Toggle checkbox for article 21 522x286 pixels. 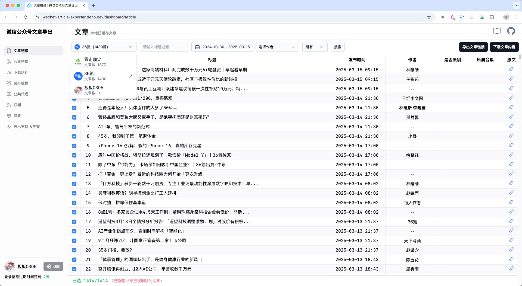click(74, 260)
